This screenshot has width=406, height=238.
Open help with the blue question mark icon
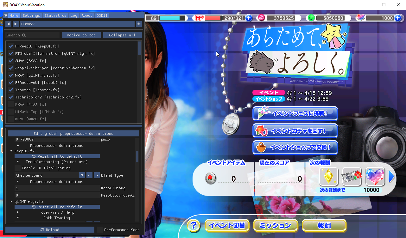pyautogui.click(x=193, y=226)
